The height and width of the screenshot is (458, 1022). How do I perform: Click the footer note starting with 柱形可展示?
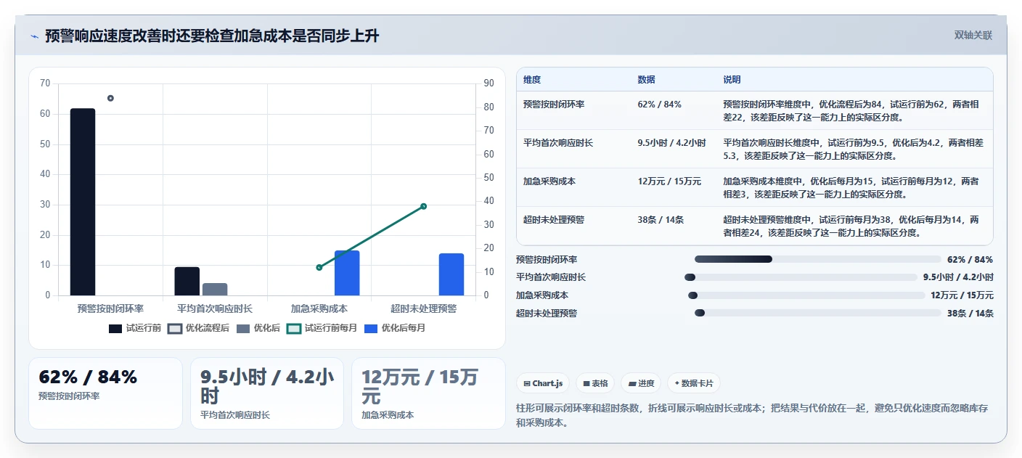(x=751, y=415)
